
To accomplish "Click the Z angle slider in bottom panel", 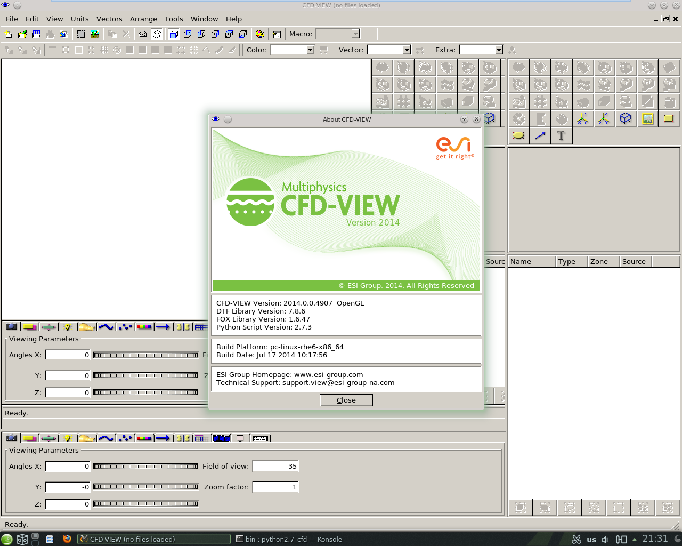I will (x=145, y=503).
